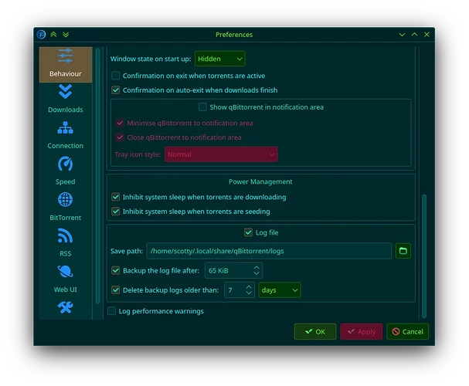
Task: Open the Tray icon style dropdown
Action: [221, 154]
